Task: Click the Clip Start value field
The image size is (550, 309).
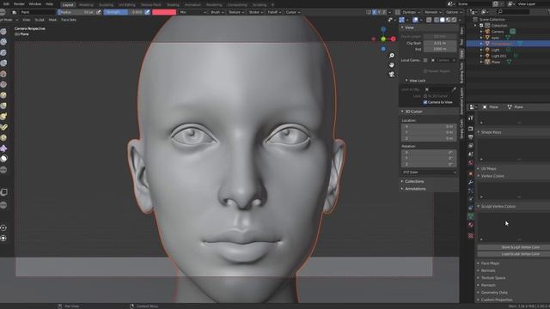Action: [440, 43]
